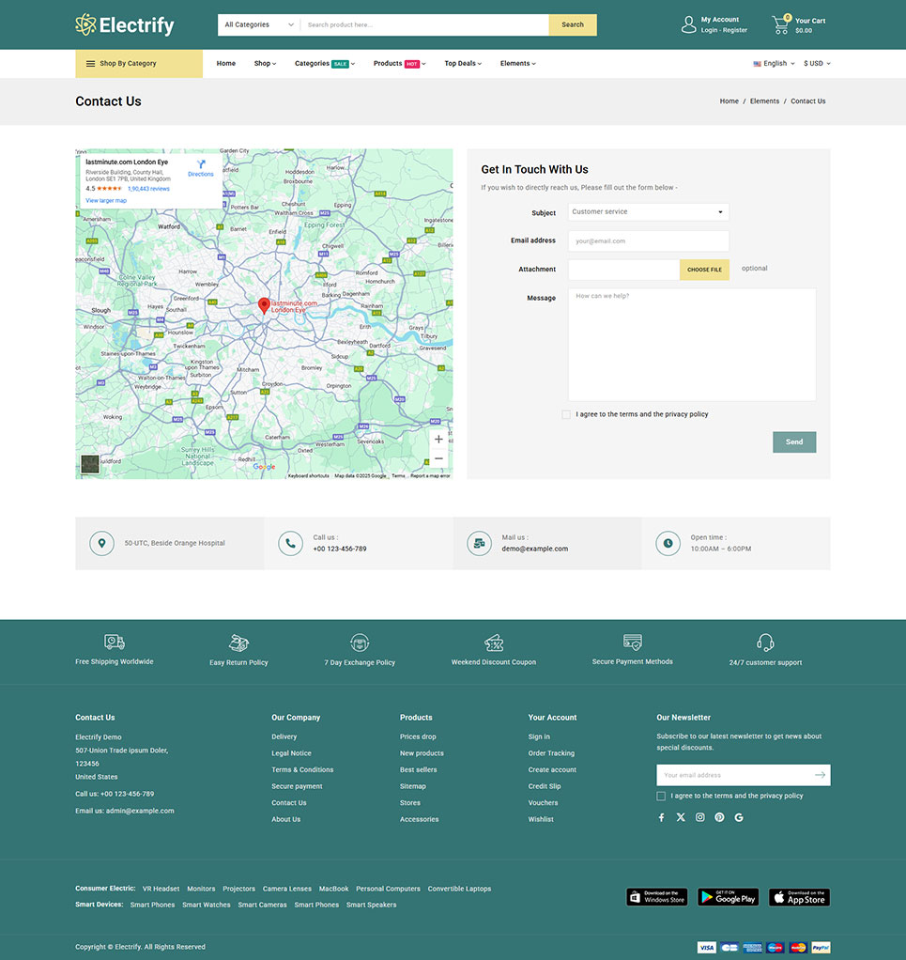The height and width of the screenshot is (960, 906).
Task: Open the Google social icon
Action: (739, 817)
